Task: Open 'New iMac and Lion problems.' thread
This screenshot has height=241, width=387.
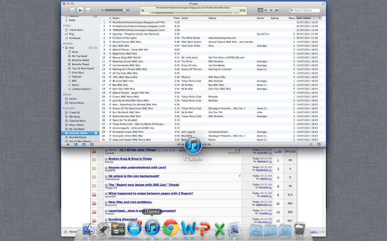Action: 130,202
